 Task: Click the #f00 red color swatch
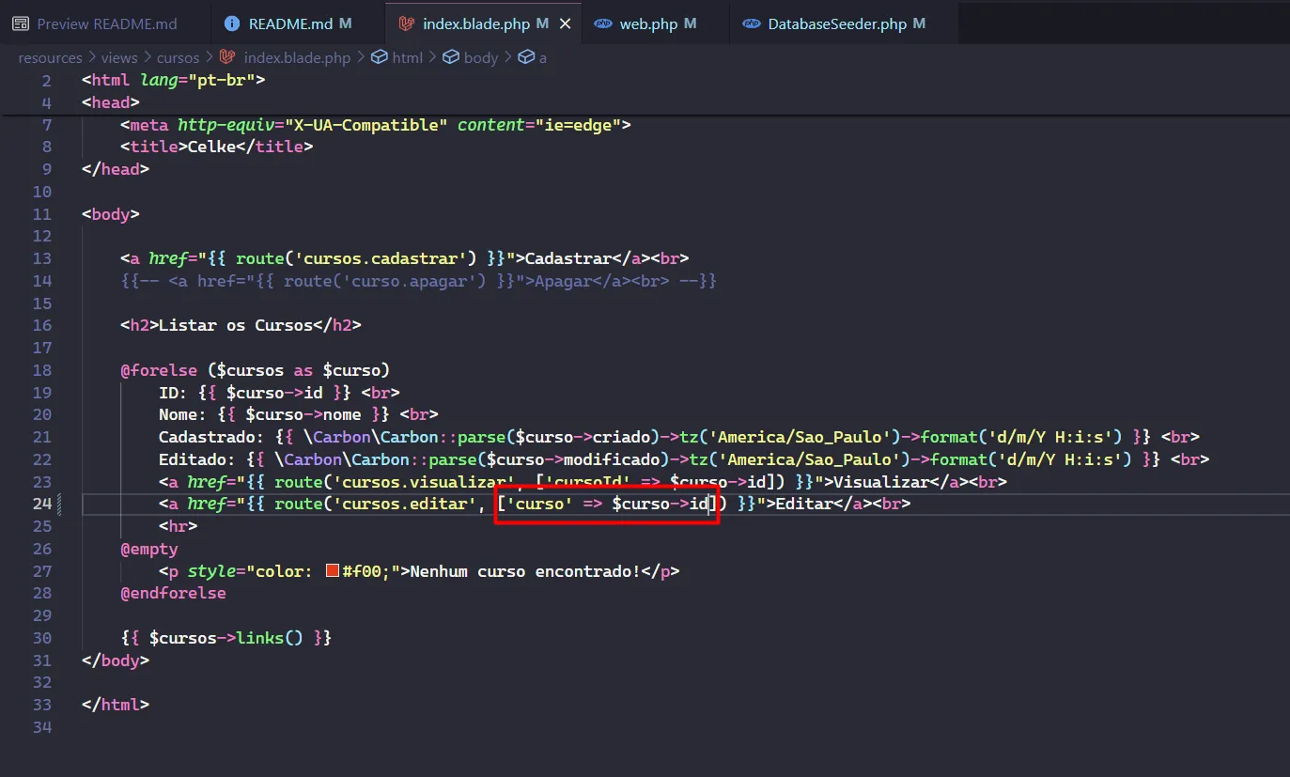[x=332, y=571]
